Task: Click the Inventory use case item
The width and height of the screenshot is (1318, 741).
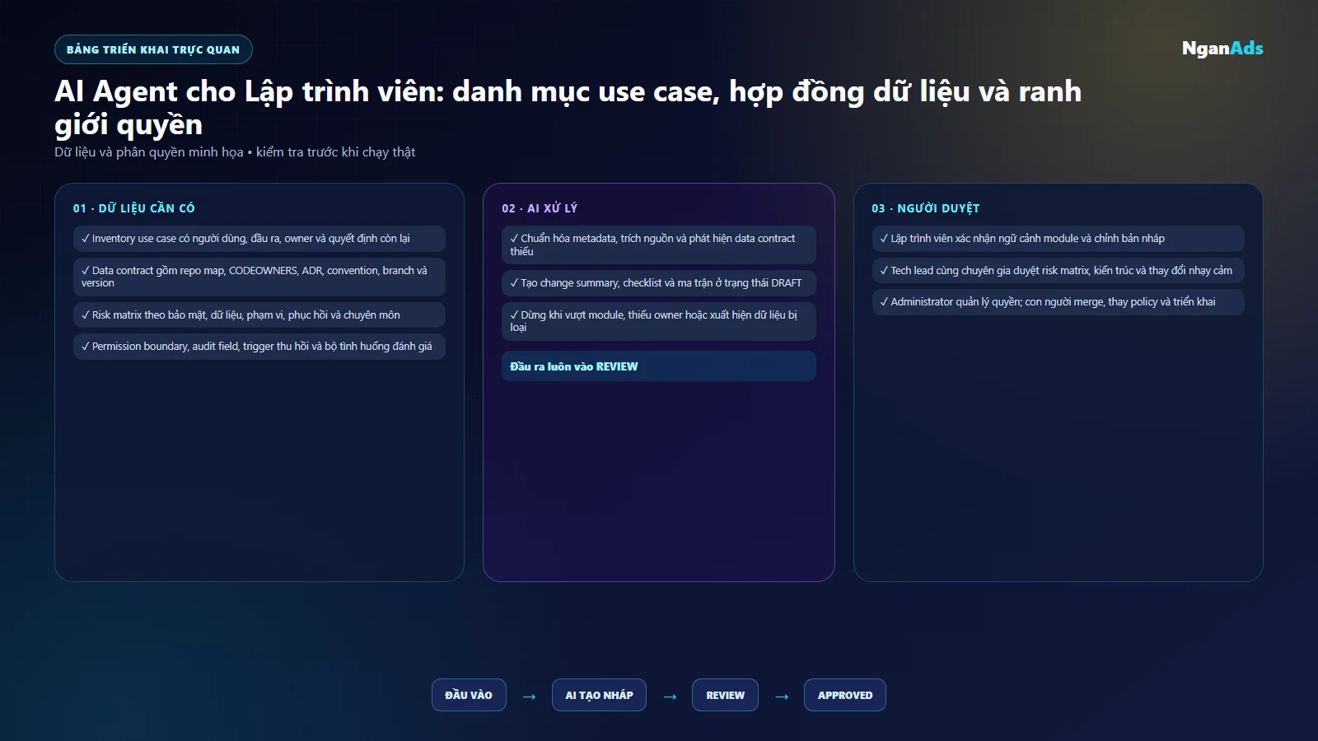Action: pyautogui.click(x=259, y=239)
